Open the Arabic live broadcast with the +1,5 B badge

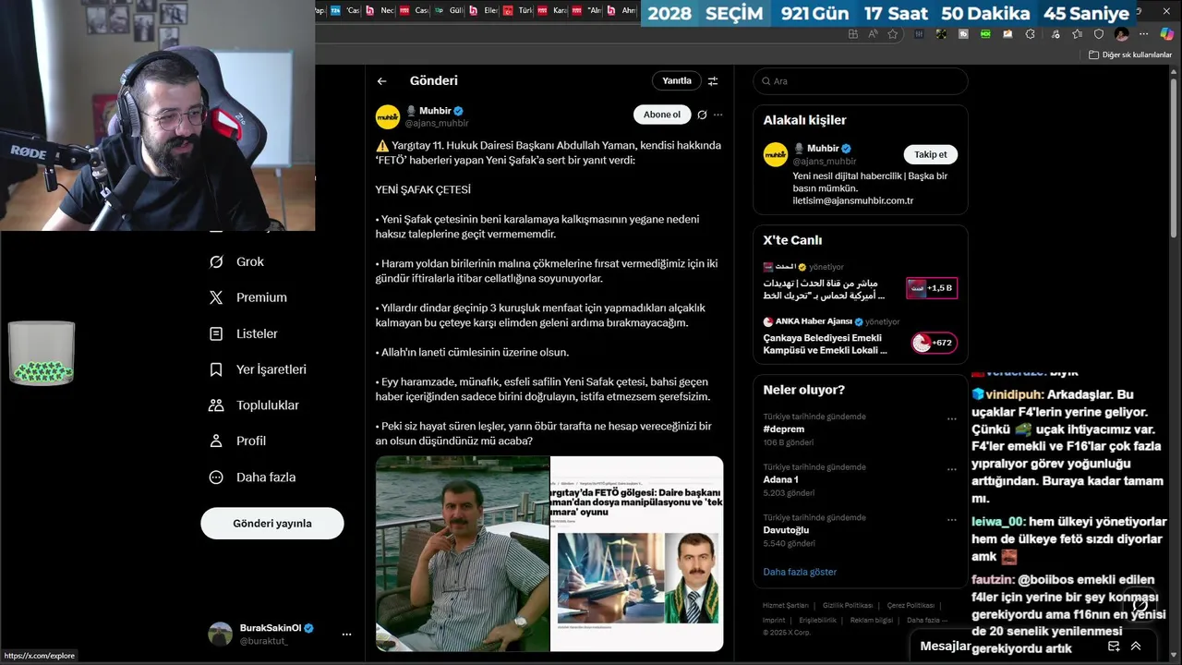click(861, 282)
